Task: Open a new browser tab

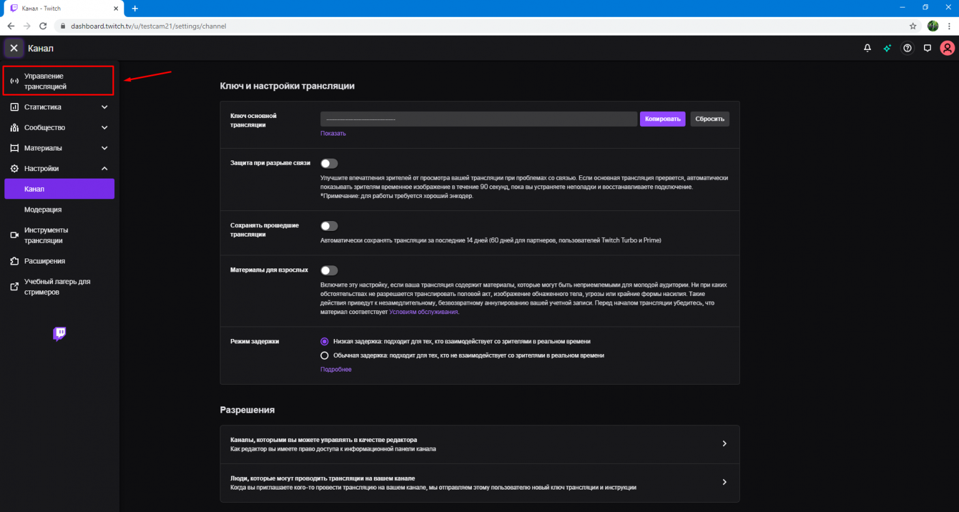Action: [135, 9]
